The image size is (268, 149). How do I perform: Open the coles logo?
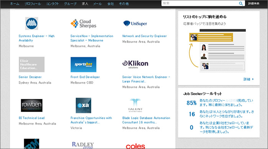(x=136, y=146)
